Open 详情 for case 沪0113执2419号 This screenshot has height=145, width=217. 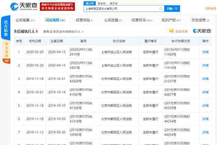205,52
